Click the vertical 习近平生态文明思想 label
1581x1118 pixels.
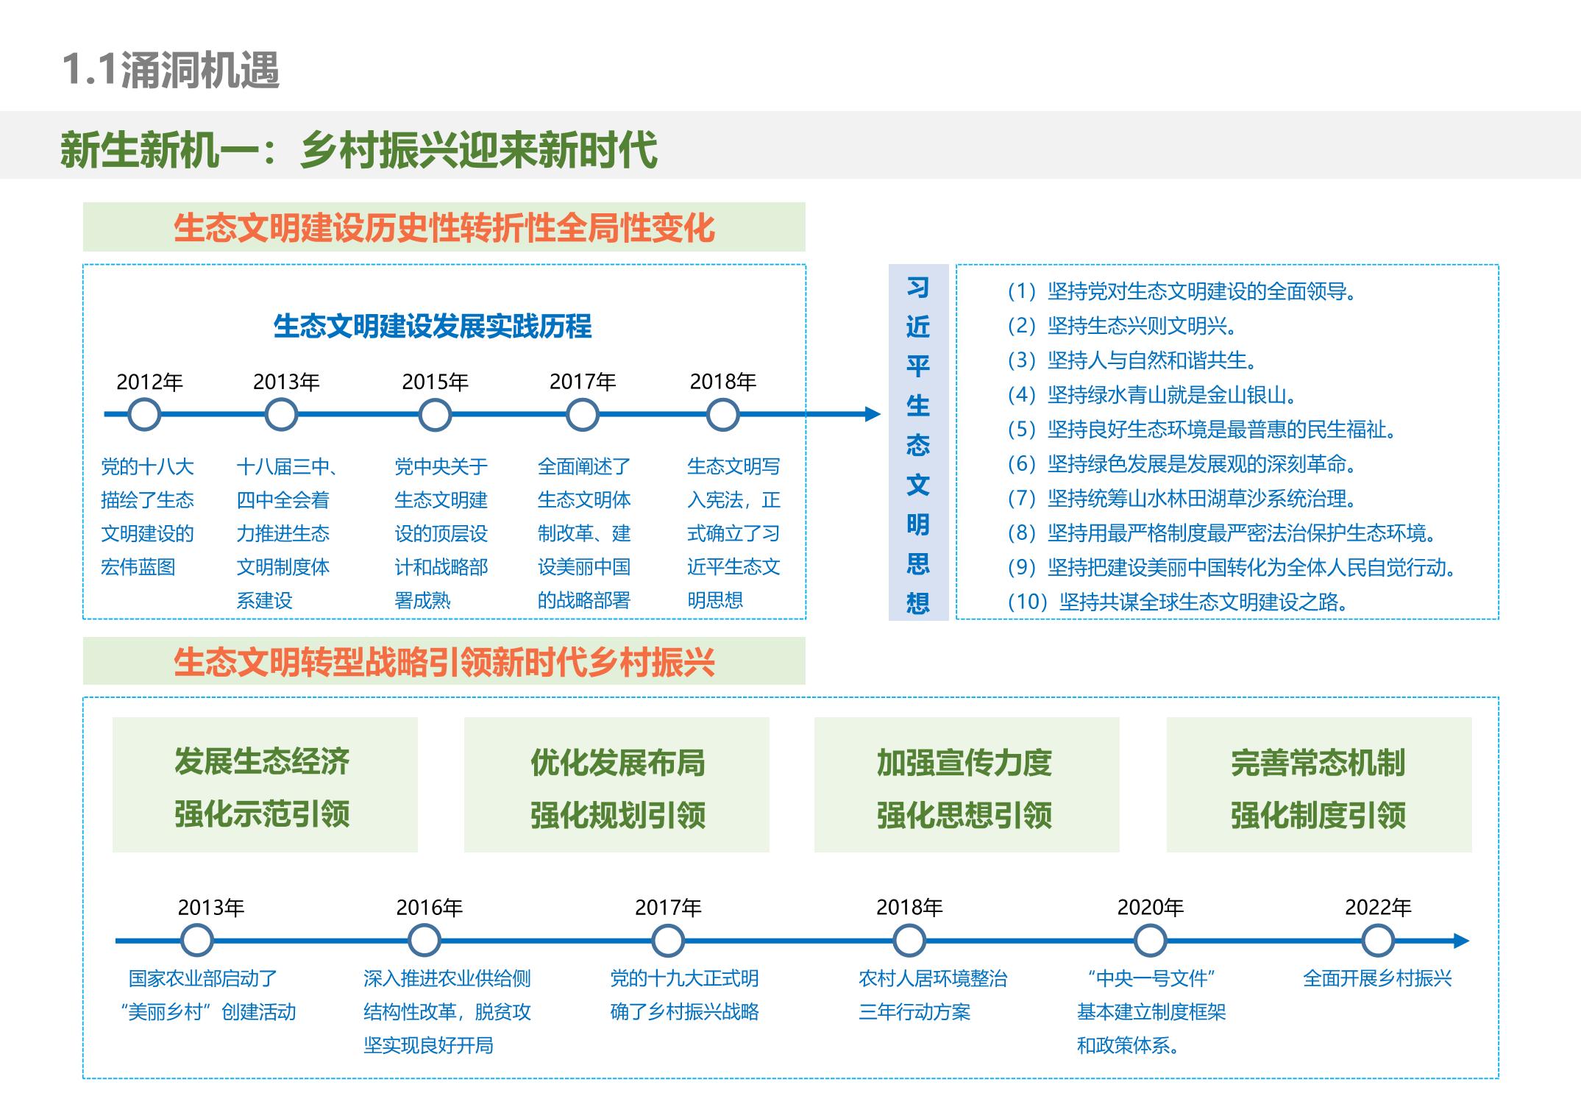(x=918, y=443)
